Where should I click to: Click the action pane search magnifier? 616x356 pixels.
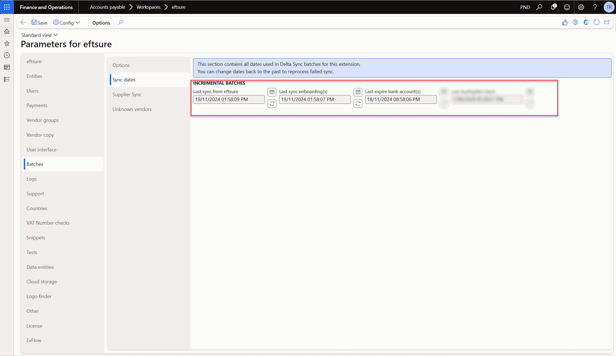click(x=120, y=22)
